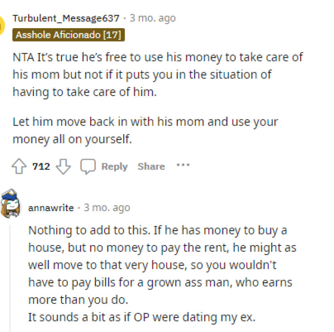Click the timestamp on annawrite's reply
This screenshot has width=334, height=332.
107,208
